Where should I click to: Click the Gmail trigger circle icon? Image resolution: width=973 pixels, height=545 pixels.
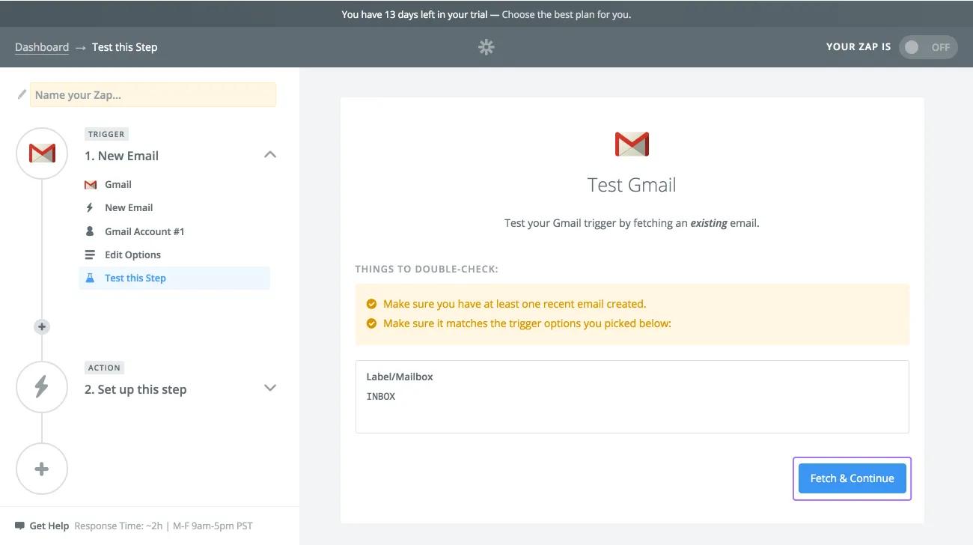[42, 153]
